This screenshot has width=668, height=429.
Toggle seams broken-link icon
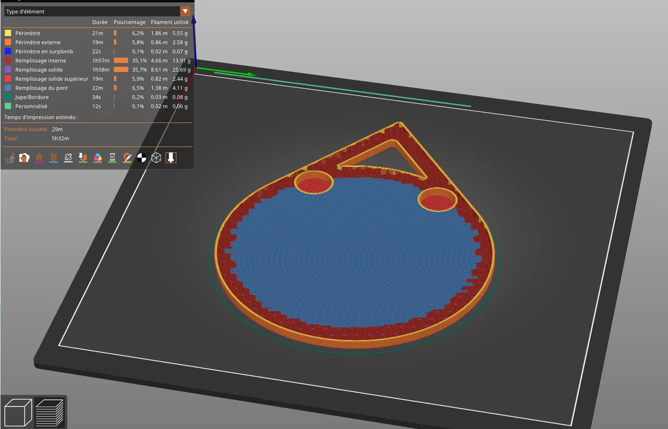(x=68, y=158)
